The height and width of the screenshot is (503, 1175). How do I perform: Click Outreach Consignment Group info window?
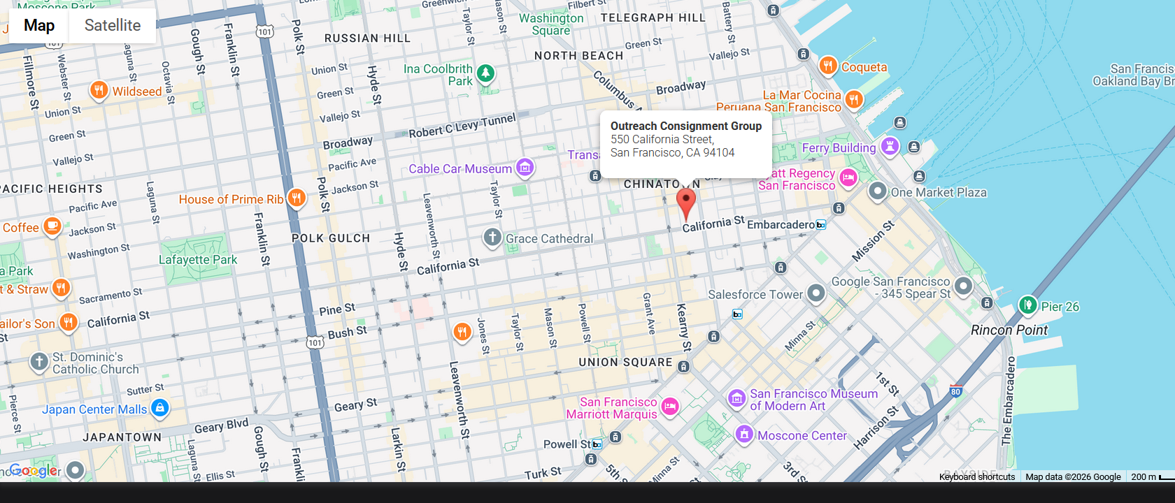coord(685,140)
